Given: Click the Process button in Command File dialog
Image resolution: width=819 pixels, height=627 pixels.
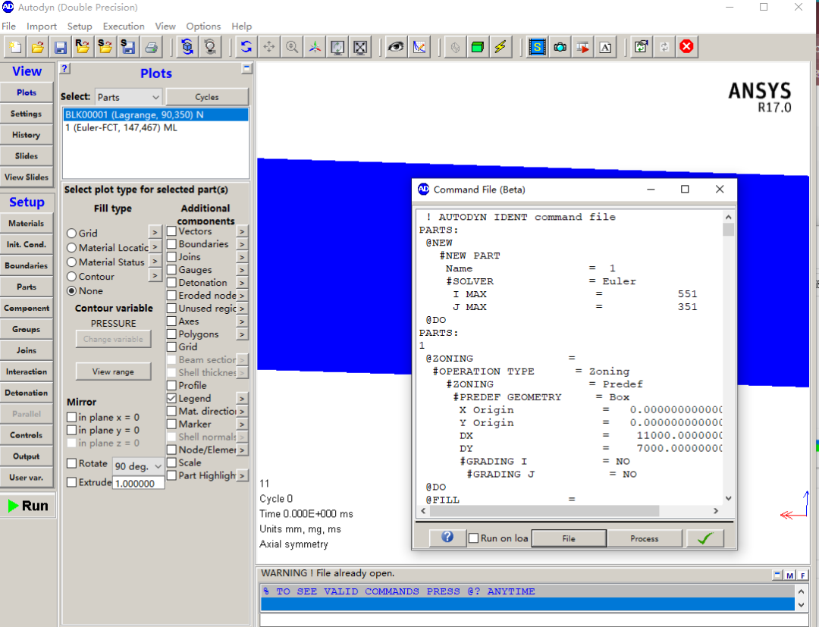Looking at the screenshot, I should (645, 538).
